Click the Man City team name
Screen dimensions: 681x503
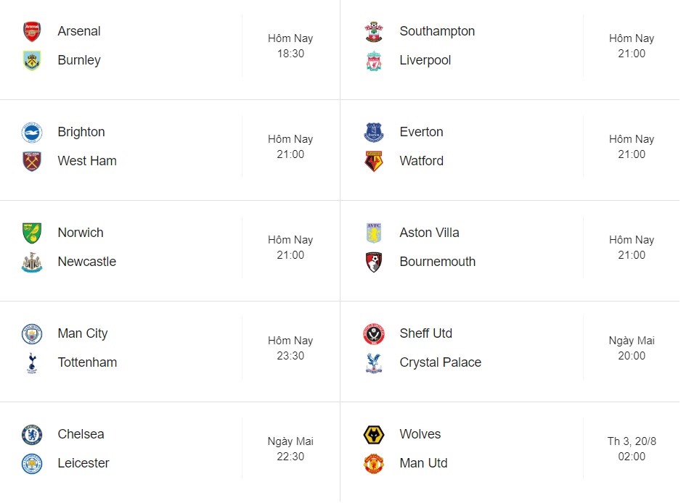[x=83, y=333]
